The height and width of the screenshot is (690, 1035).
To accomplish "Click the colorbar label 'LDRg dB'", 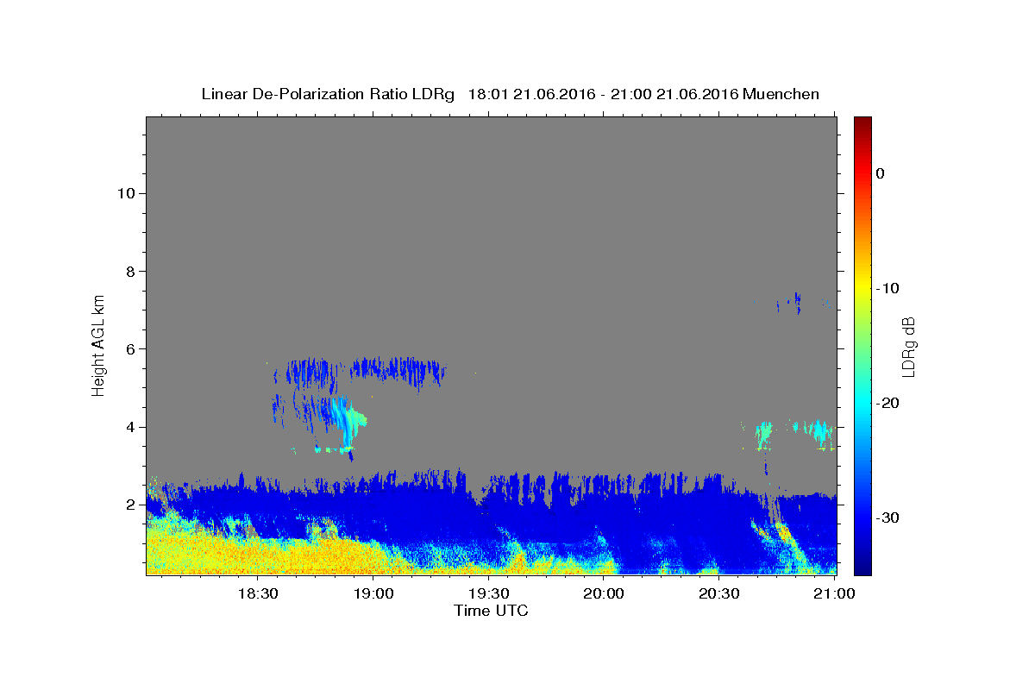I will click(907, 346).
